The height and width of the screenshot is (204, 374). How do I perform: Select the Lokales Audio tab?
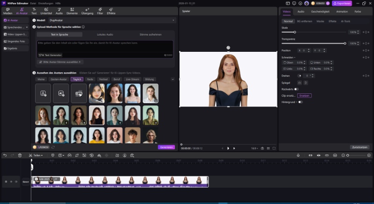tap(105, 35)
